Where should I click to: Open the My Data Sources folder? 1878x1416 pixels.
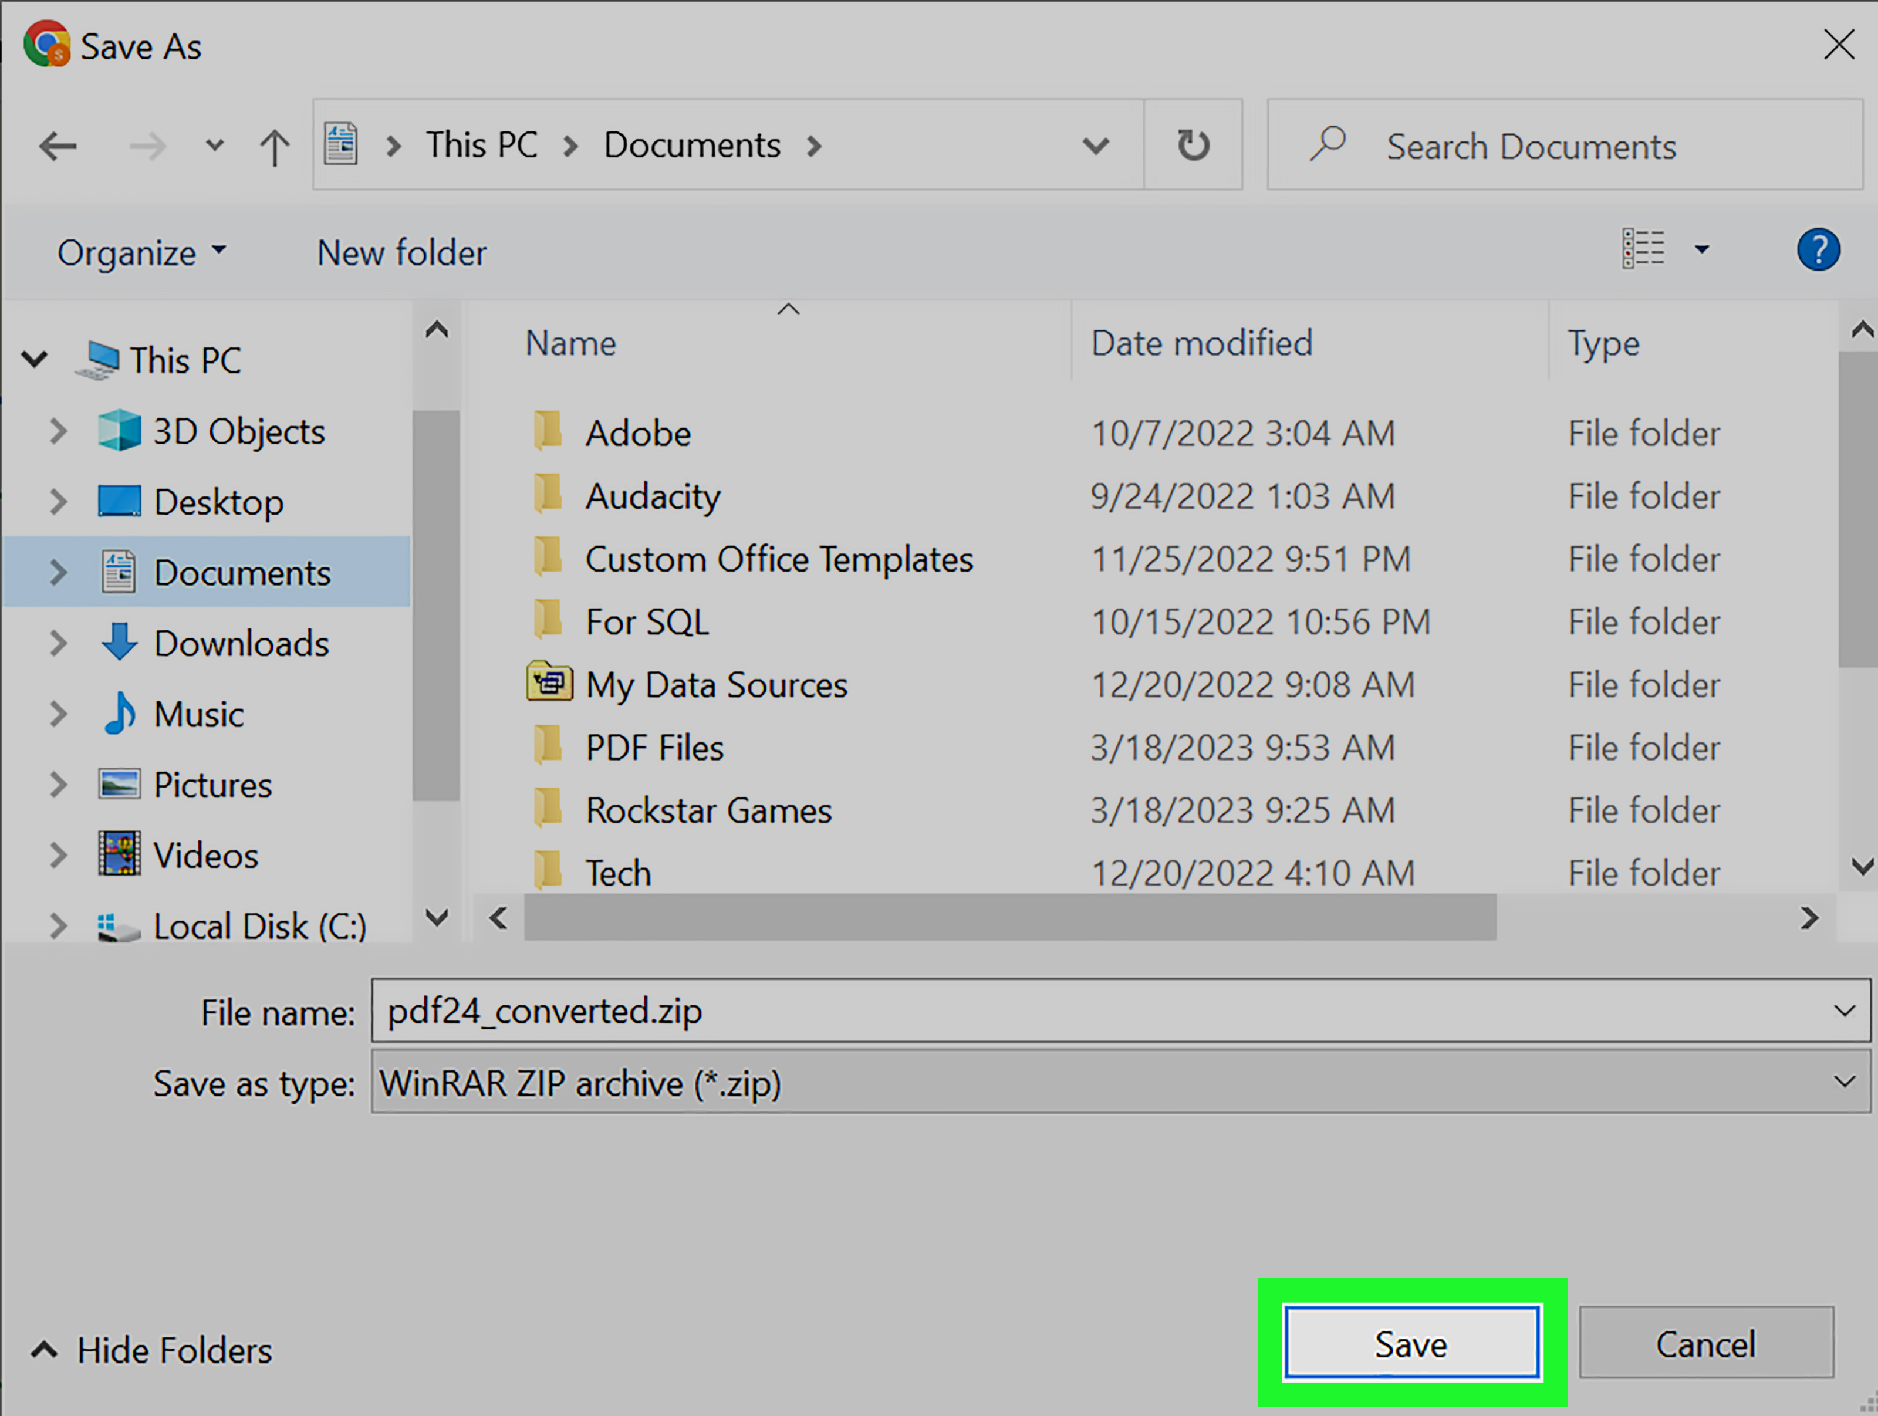click(x=716, y=685)
